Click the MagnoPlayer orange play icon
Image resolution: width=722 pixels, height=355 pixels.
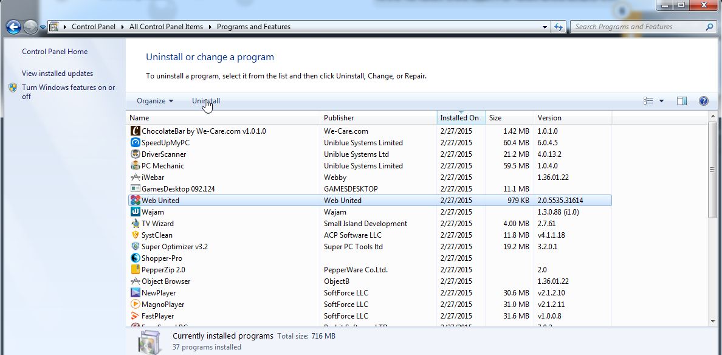point(136,305)
